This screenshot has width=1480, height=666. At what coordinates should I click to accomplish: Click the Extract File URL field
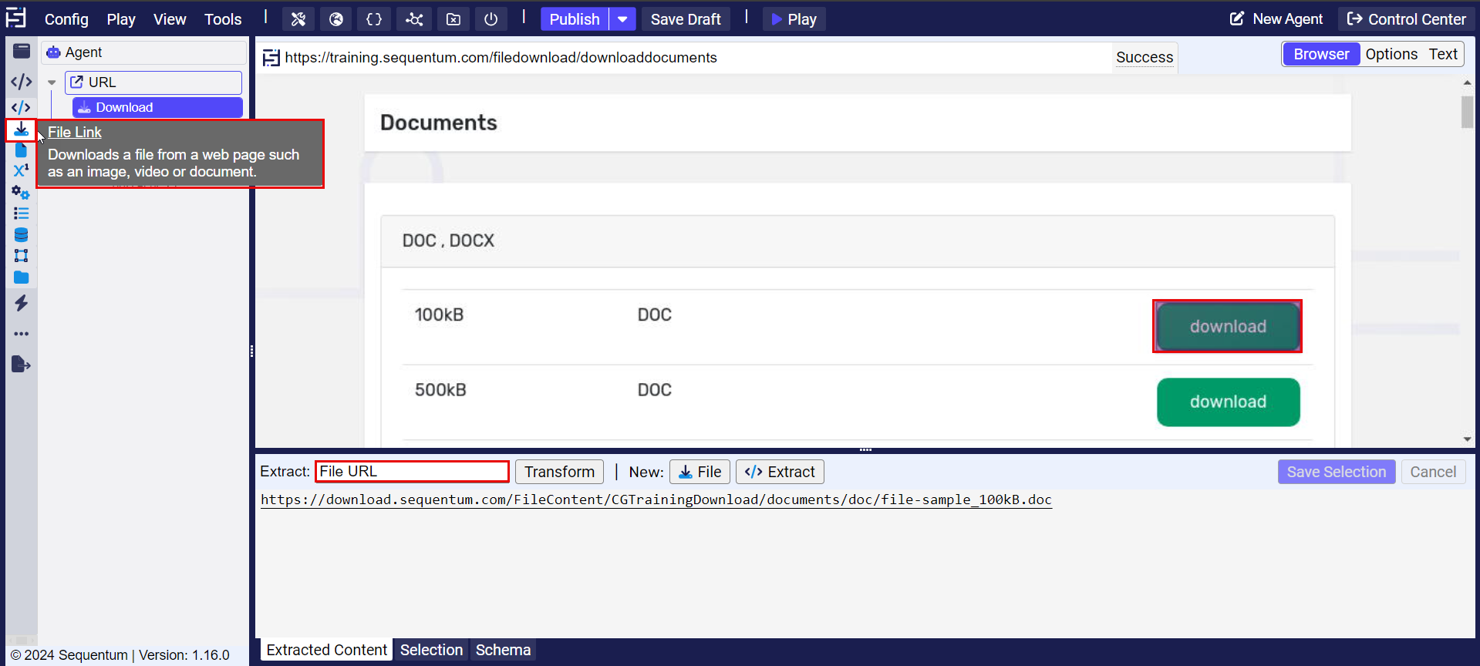pyautogui.click(x=412, y=471)
